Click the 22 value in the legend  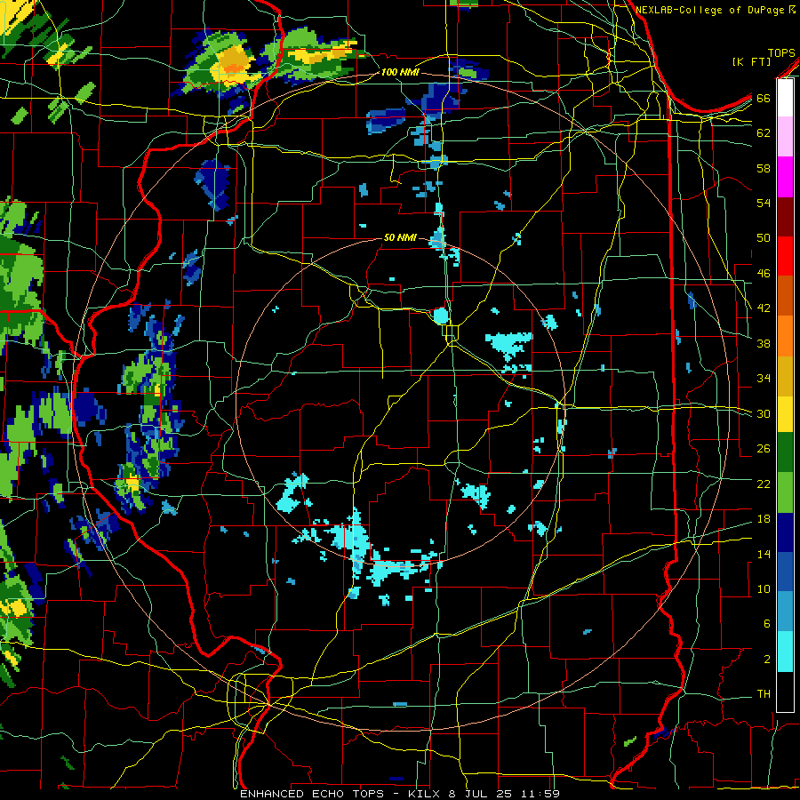click(x=764, y=484)
